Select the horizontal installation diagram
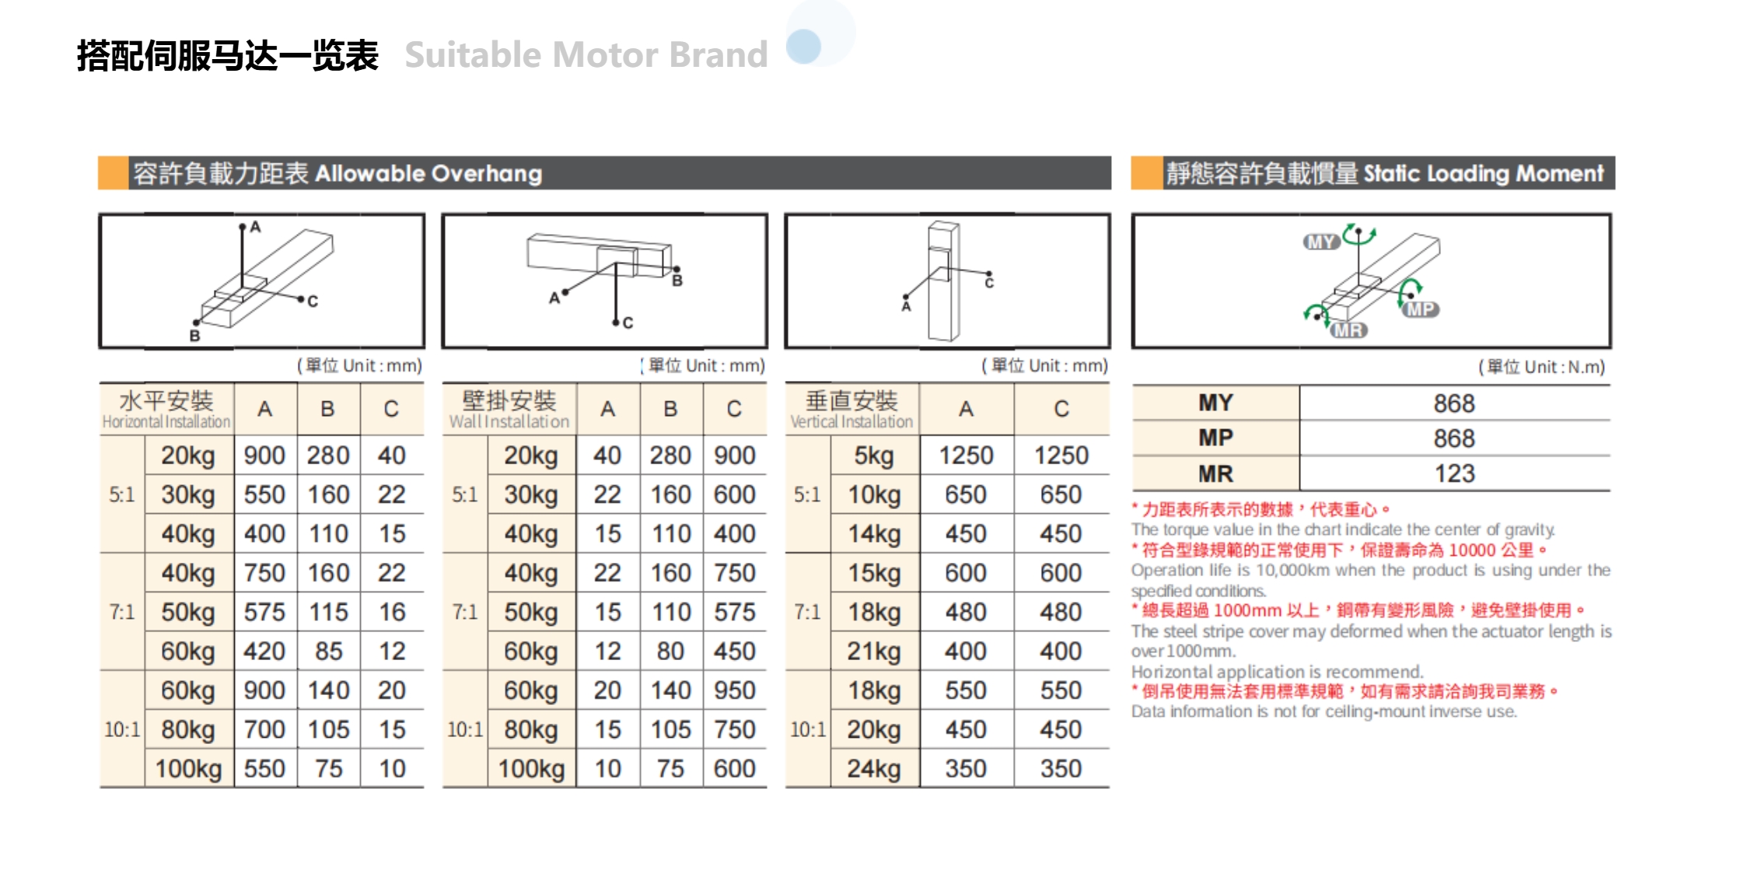1755x887 pixels. pos(262,281)
